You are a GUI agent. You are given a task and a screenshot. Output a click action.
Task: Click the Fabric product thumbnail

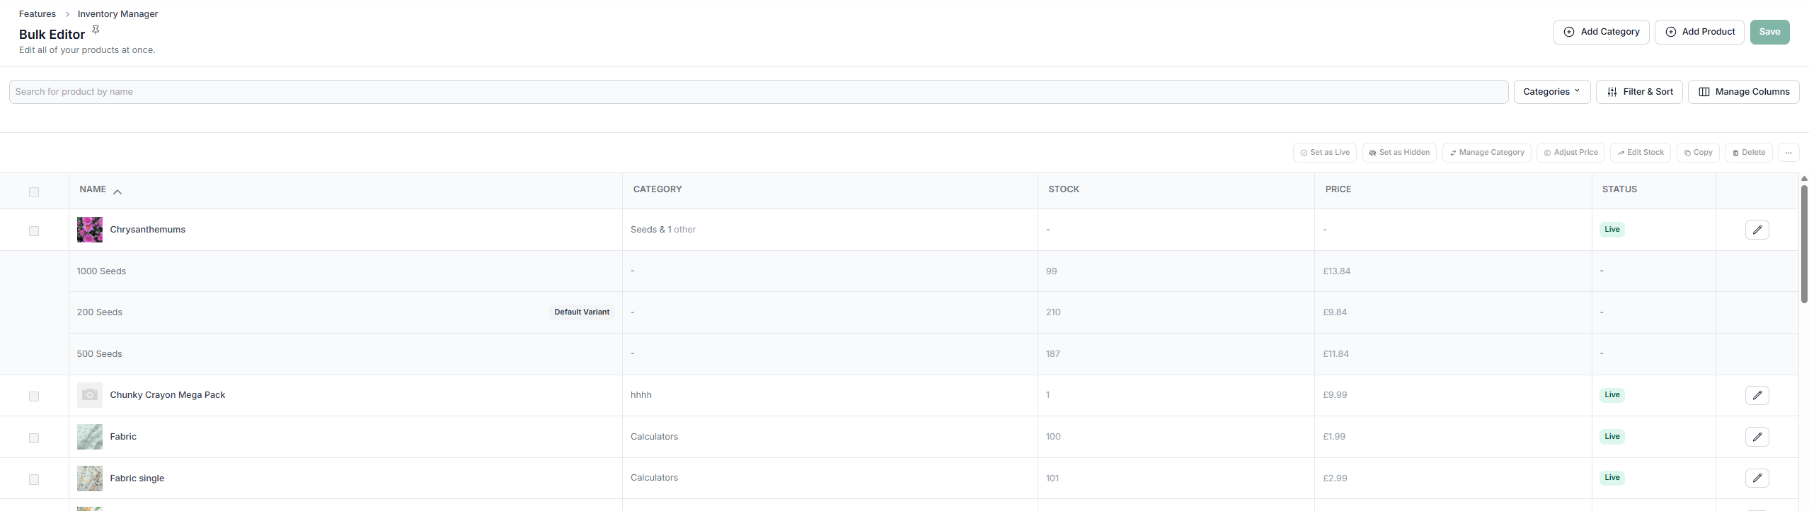click(90, 437)
